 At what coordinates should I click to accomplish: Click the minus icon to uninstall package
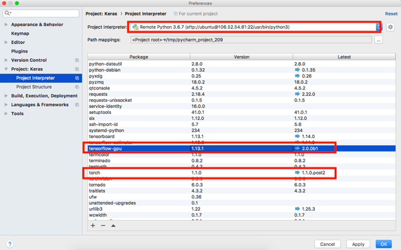click(x=103, y=225)
